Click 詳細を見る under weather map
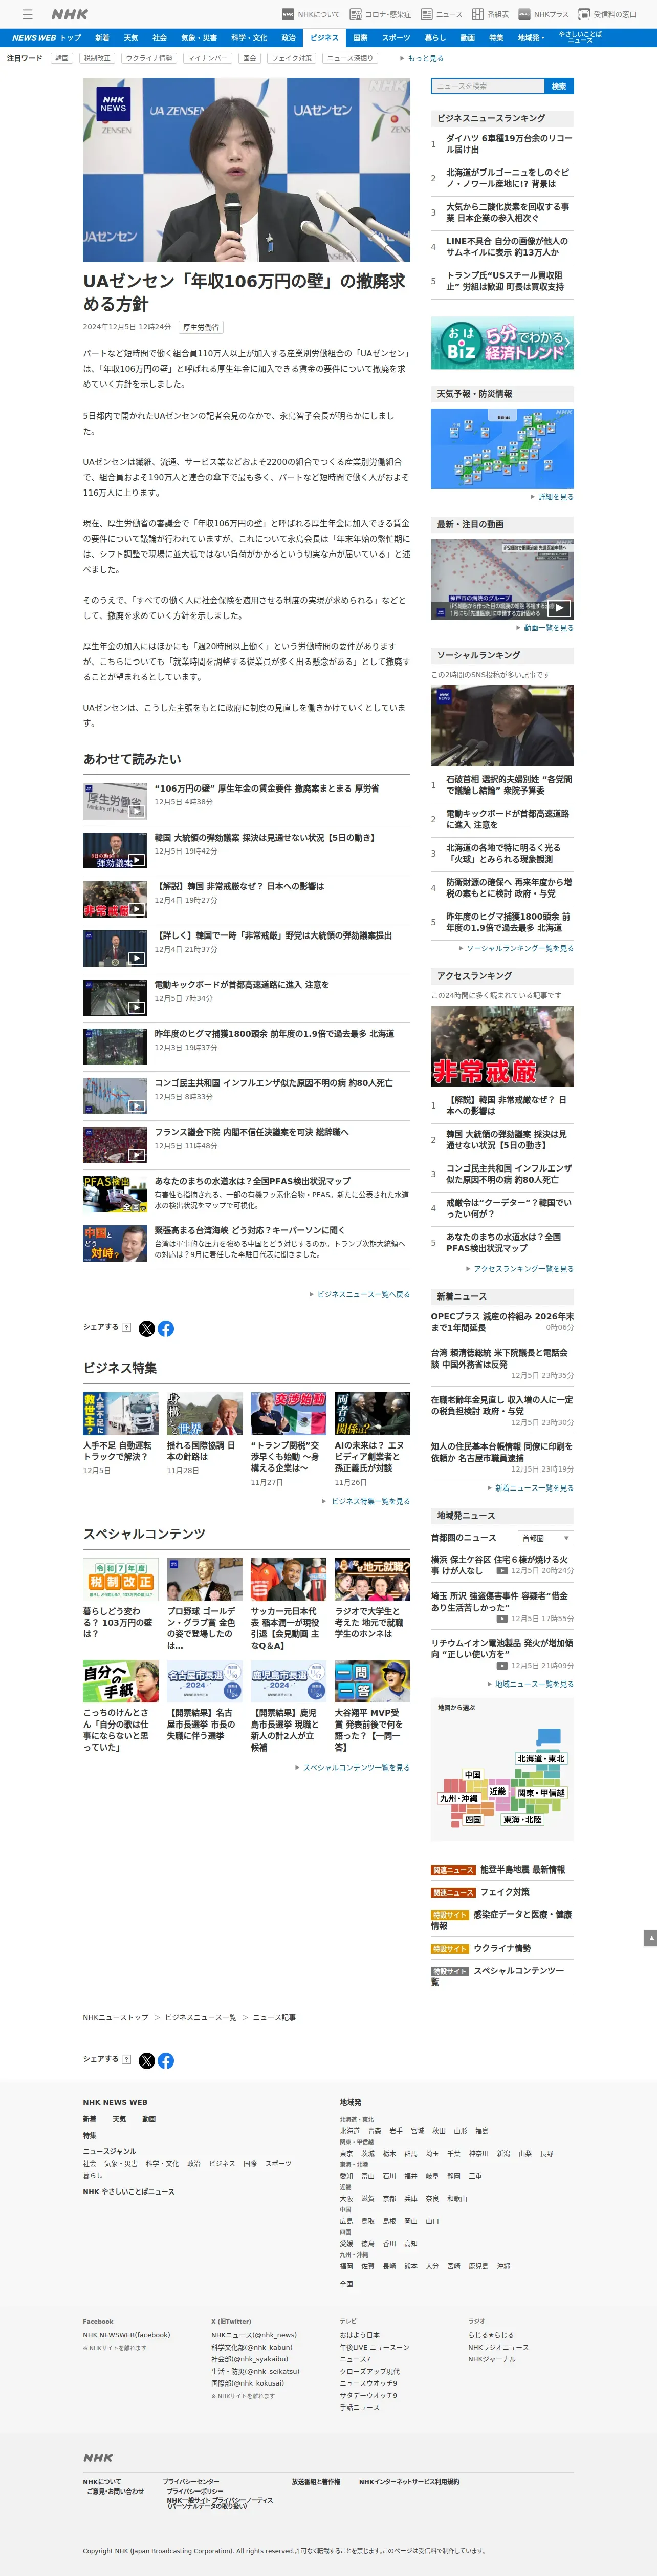657x2576 pixels. click(555, 497)
